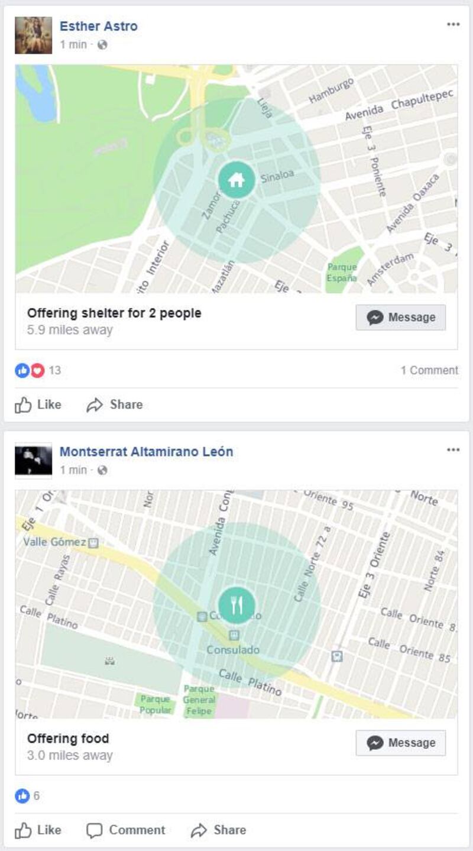The width and height of the screenshot is (473, 851).
Task: Open Montserrat Altamirano León's profile picture
Action: coord(33,461)
